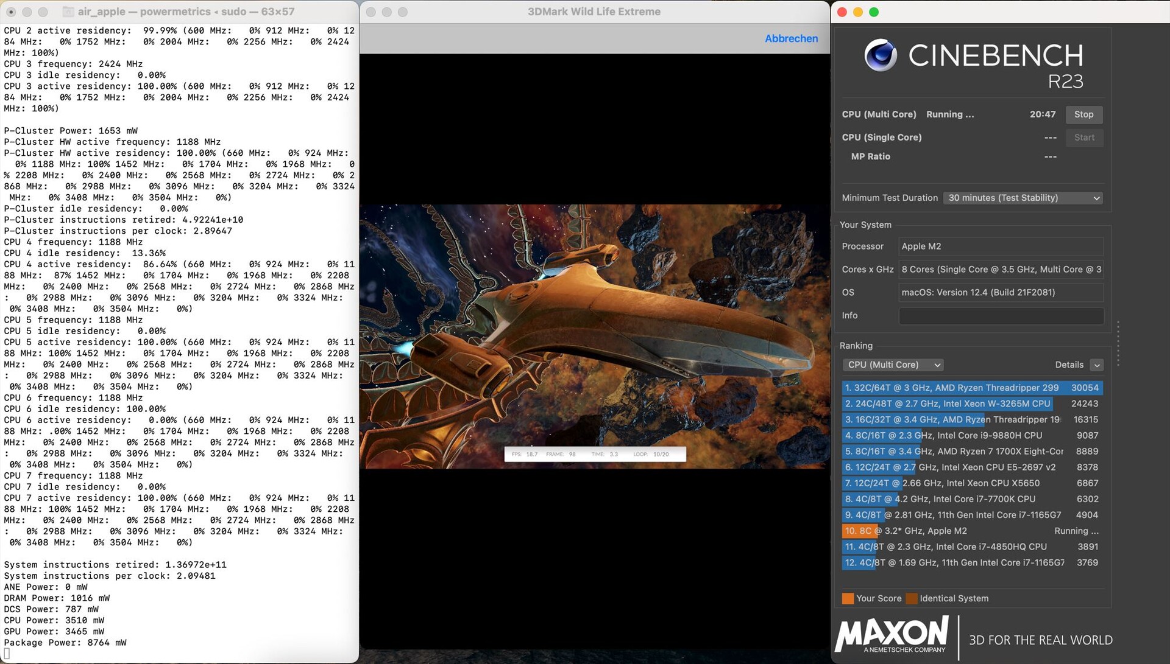
Task: Cancel the 3DMark run with Abbrechen
Action: point(791,38)
